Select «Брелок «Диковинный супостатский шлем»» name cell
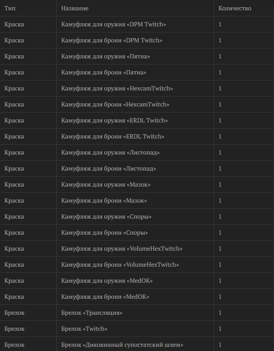 (x=135, y=344)
